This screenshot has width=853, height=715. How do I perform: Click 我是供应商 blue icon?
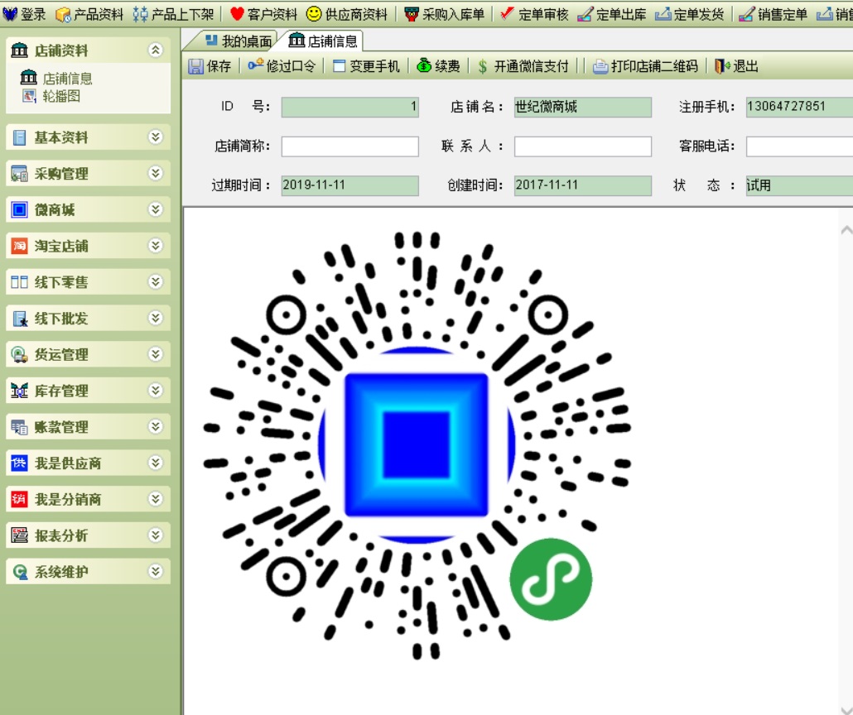[x=19, y=463]
